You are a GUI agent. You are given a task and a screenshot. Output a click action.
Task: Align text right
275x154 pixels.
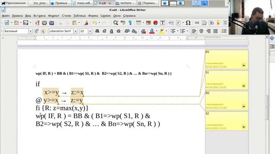208,31
